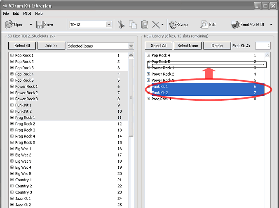Open the kit editor via Edit icon

[204, 25]
